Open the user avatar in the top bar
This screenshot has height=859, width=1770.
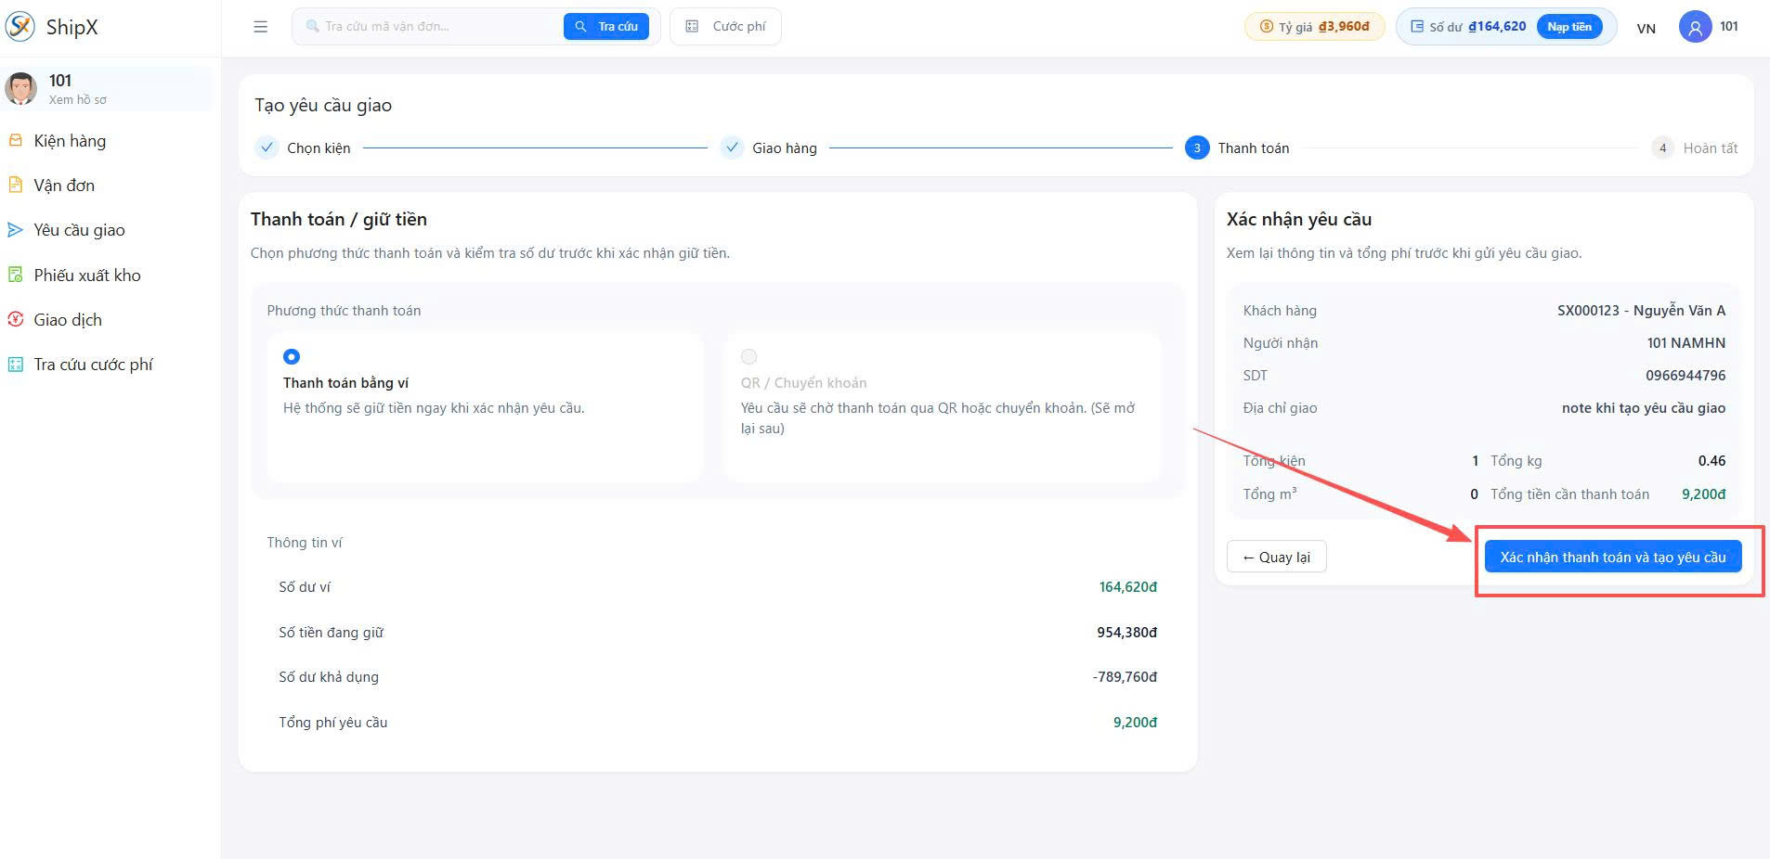pyautogui.click(x=1695, y=27)
